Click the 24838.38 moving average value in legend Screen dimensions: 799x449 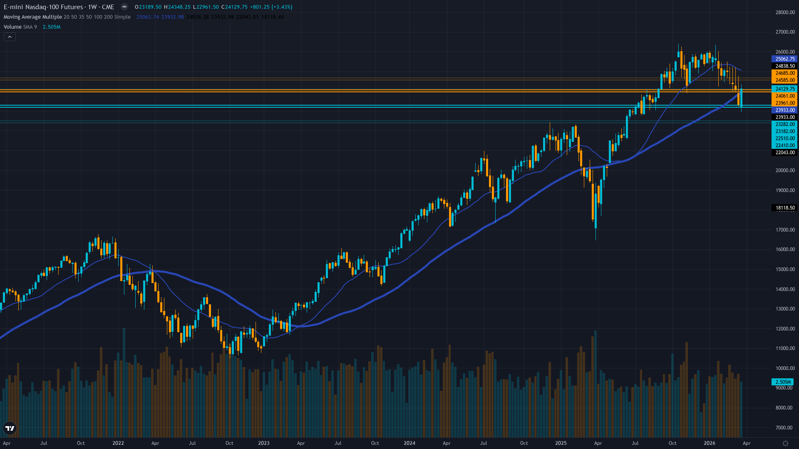pos(198,17)
